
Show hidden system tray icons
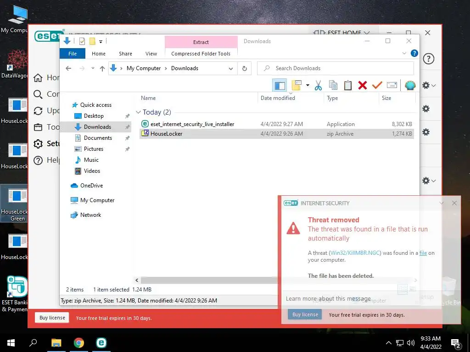388,343
